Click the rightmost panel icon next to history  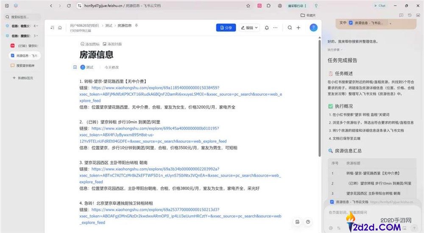click(417, 15)
